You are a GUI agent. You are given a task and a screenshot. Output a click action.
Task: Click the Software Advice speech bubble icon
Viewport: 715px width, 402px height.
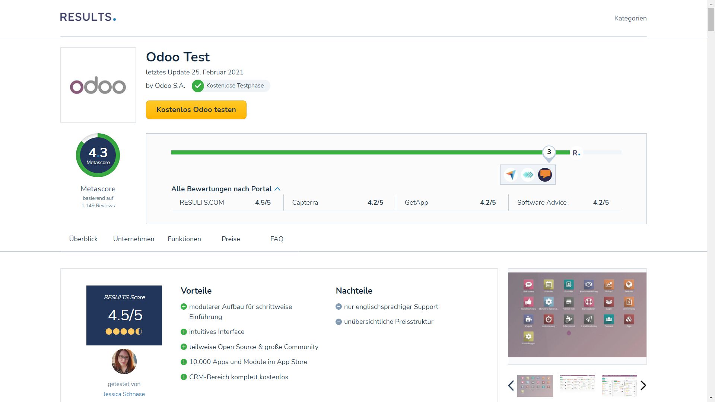click(x=545, y=175)
